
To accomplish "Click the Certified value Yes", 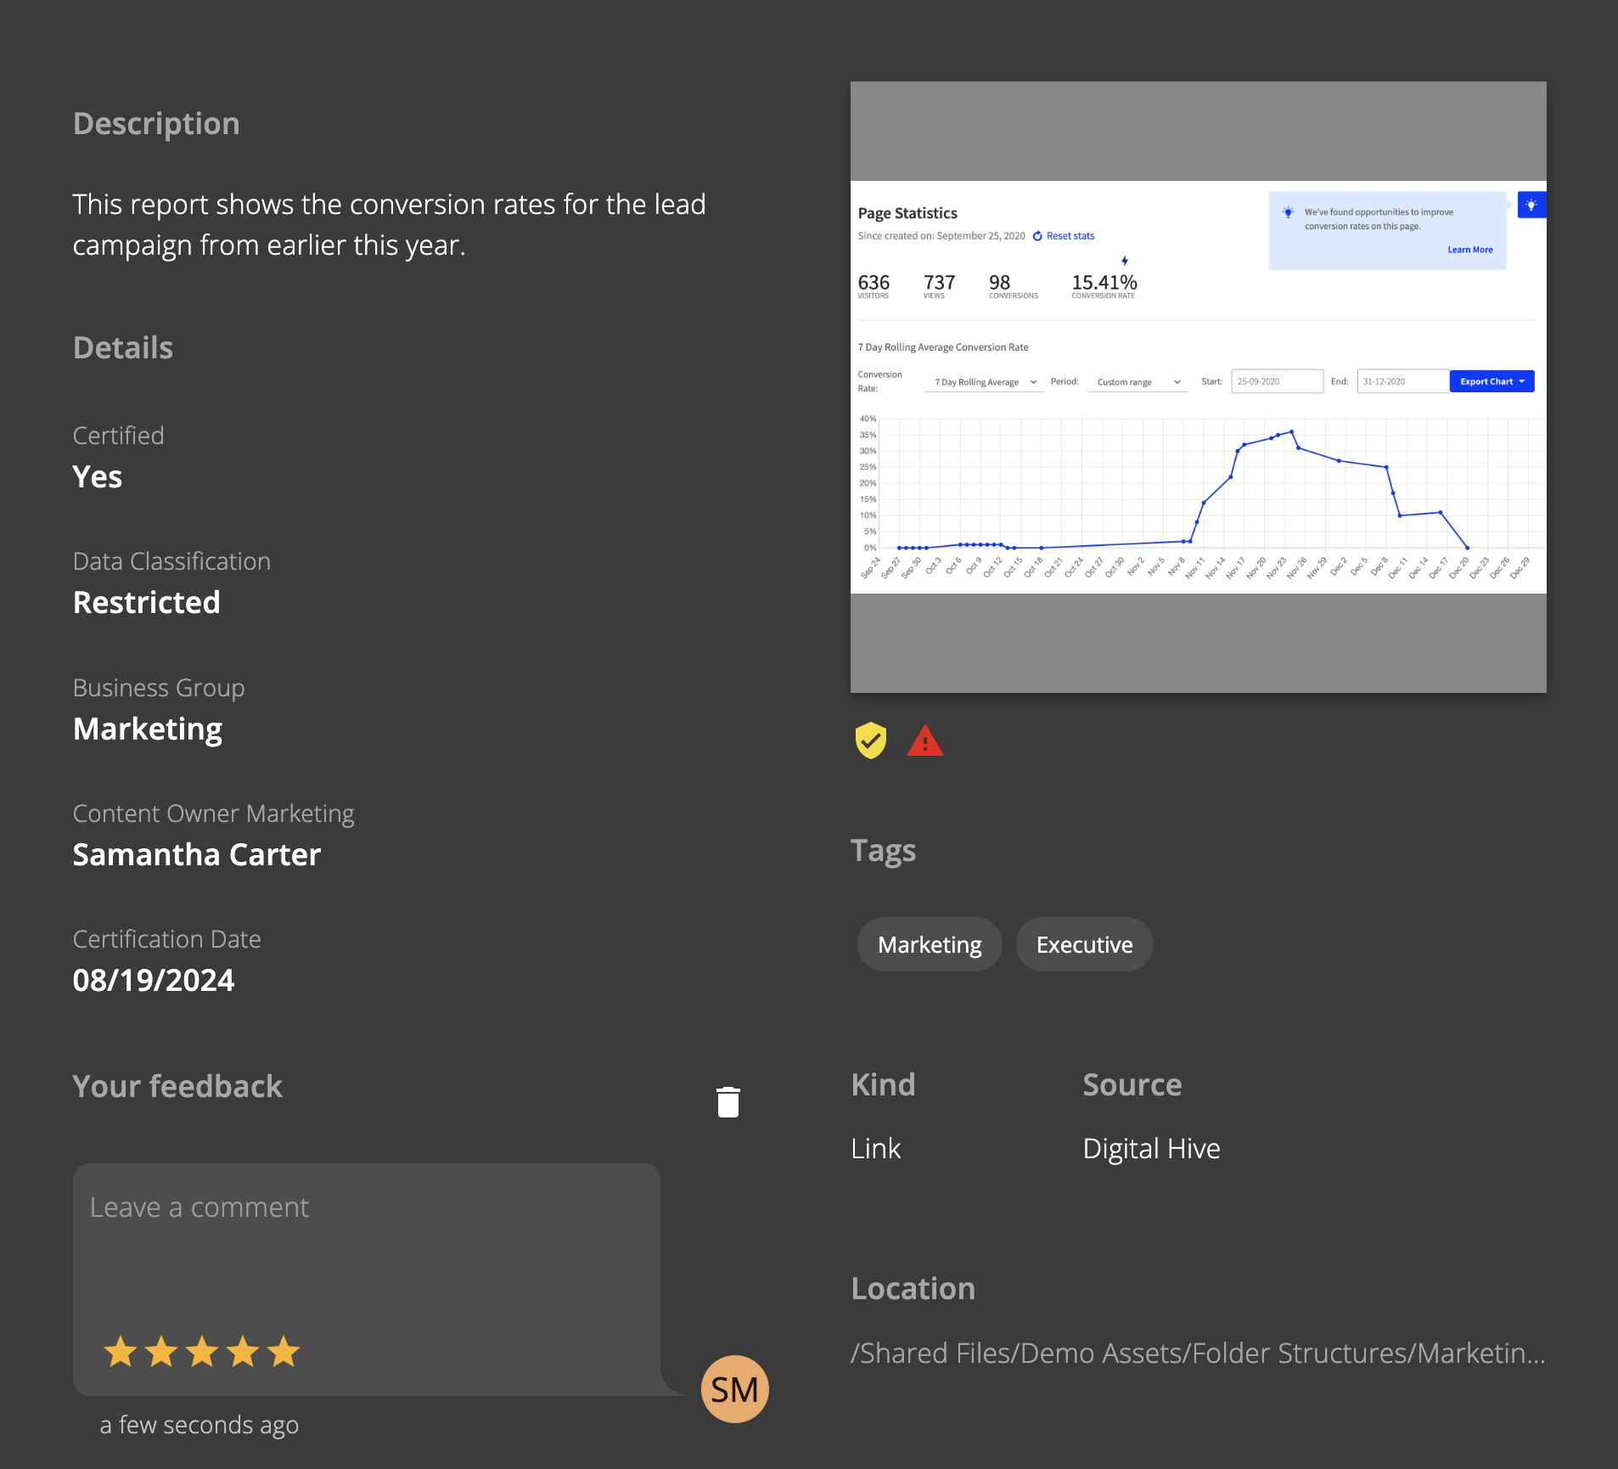I will tap(98, 476).
